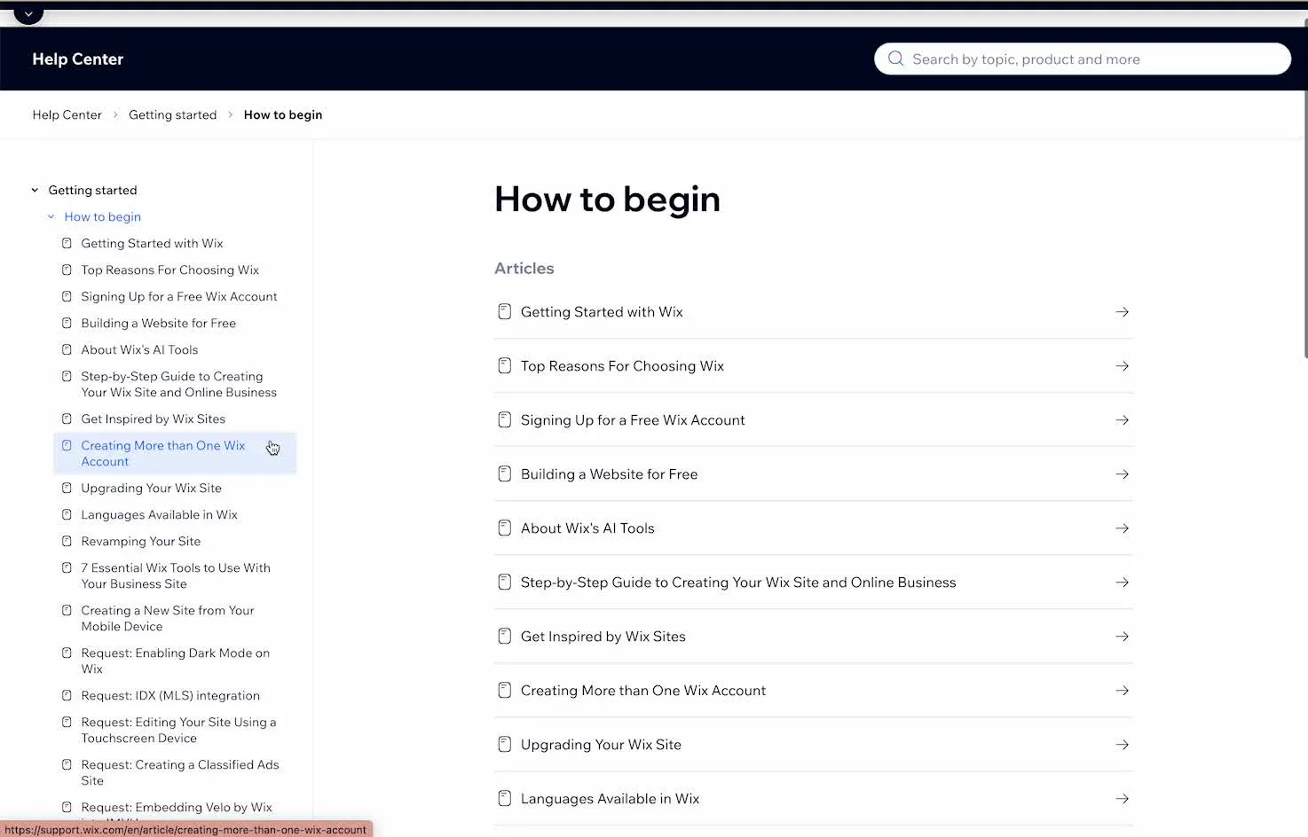This screenshot has width=1308, height=837.
Task: Click document icon on main Getting Started with Wix row
Action: [504, 312]
